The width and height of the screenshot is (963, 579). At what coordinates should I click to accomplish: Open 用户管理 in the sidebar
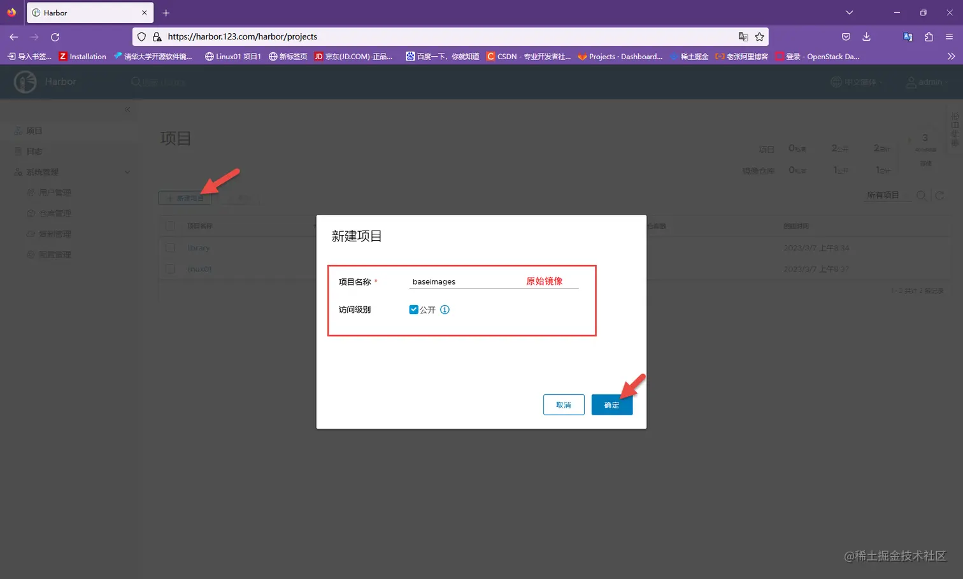pyautogui.click(x=57, y=192)
